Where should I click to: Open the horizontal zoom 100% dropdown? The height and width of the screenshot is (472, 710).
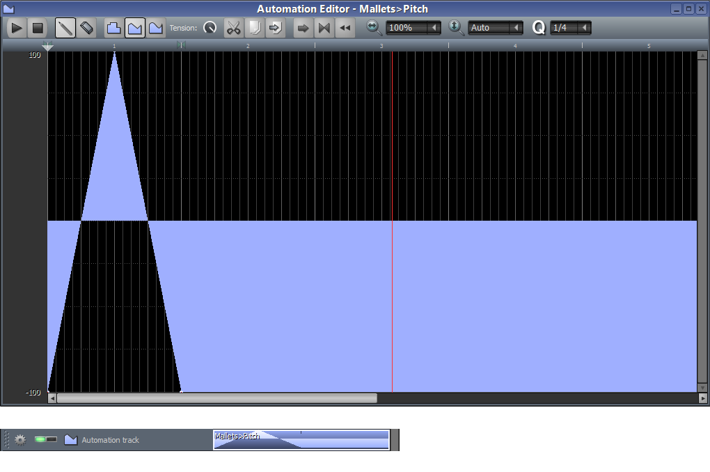(413, 28)
